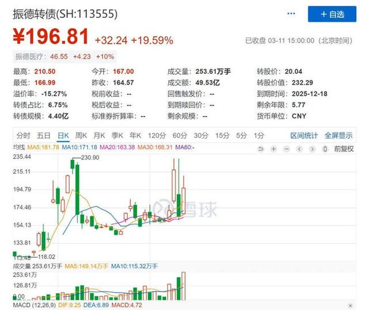The image size is (369, 310).
Task: Click the 全屏显示 fullscreen link
Action: click(x=338, y=135)
